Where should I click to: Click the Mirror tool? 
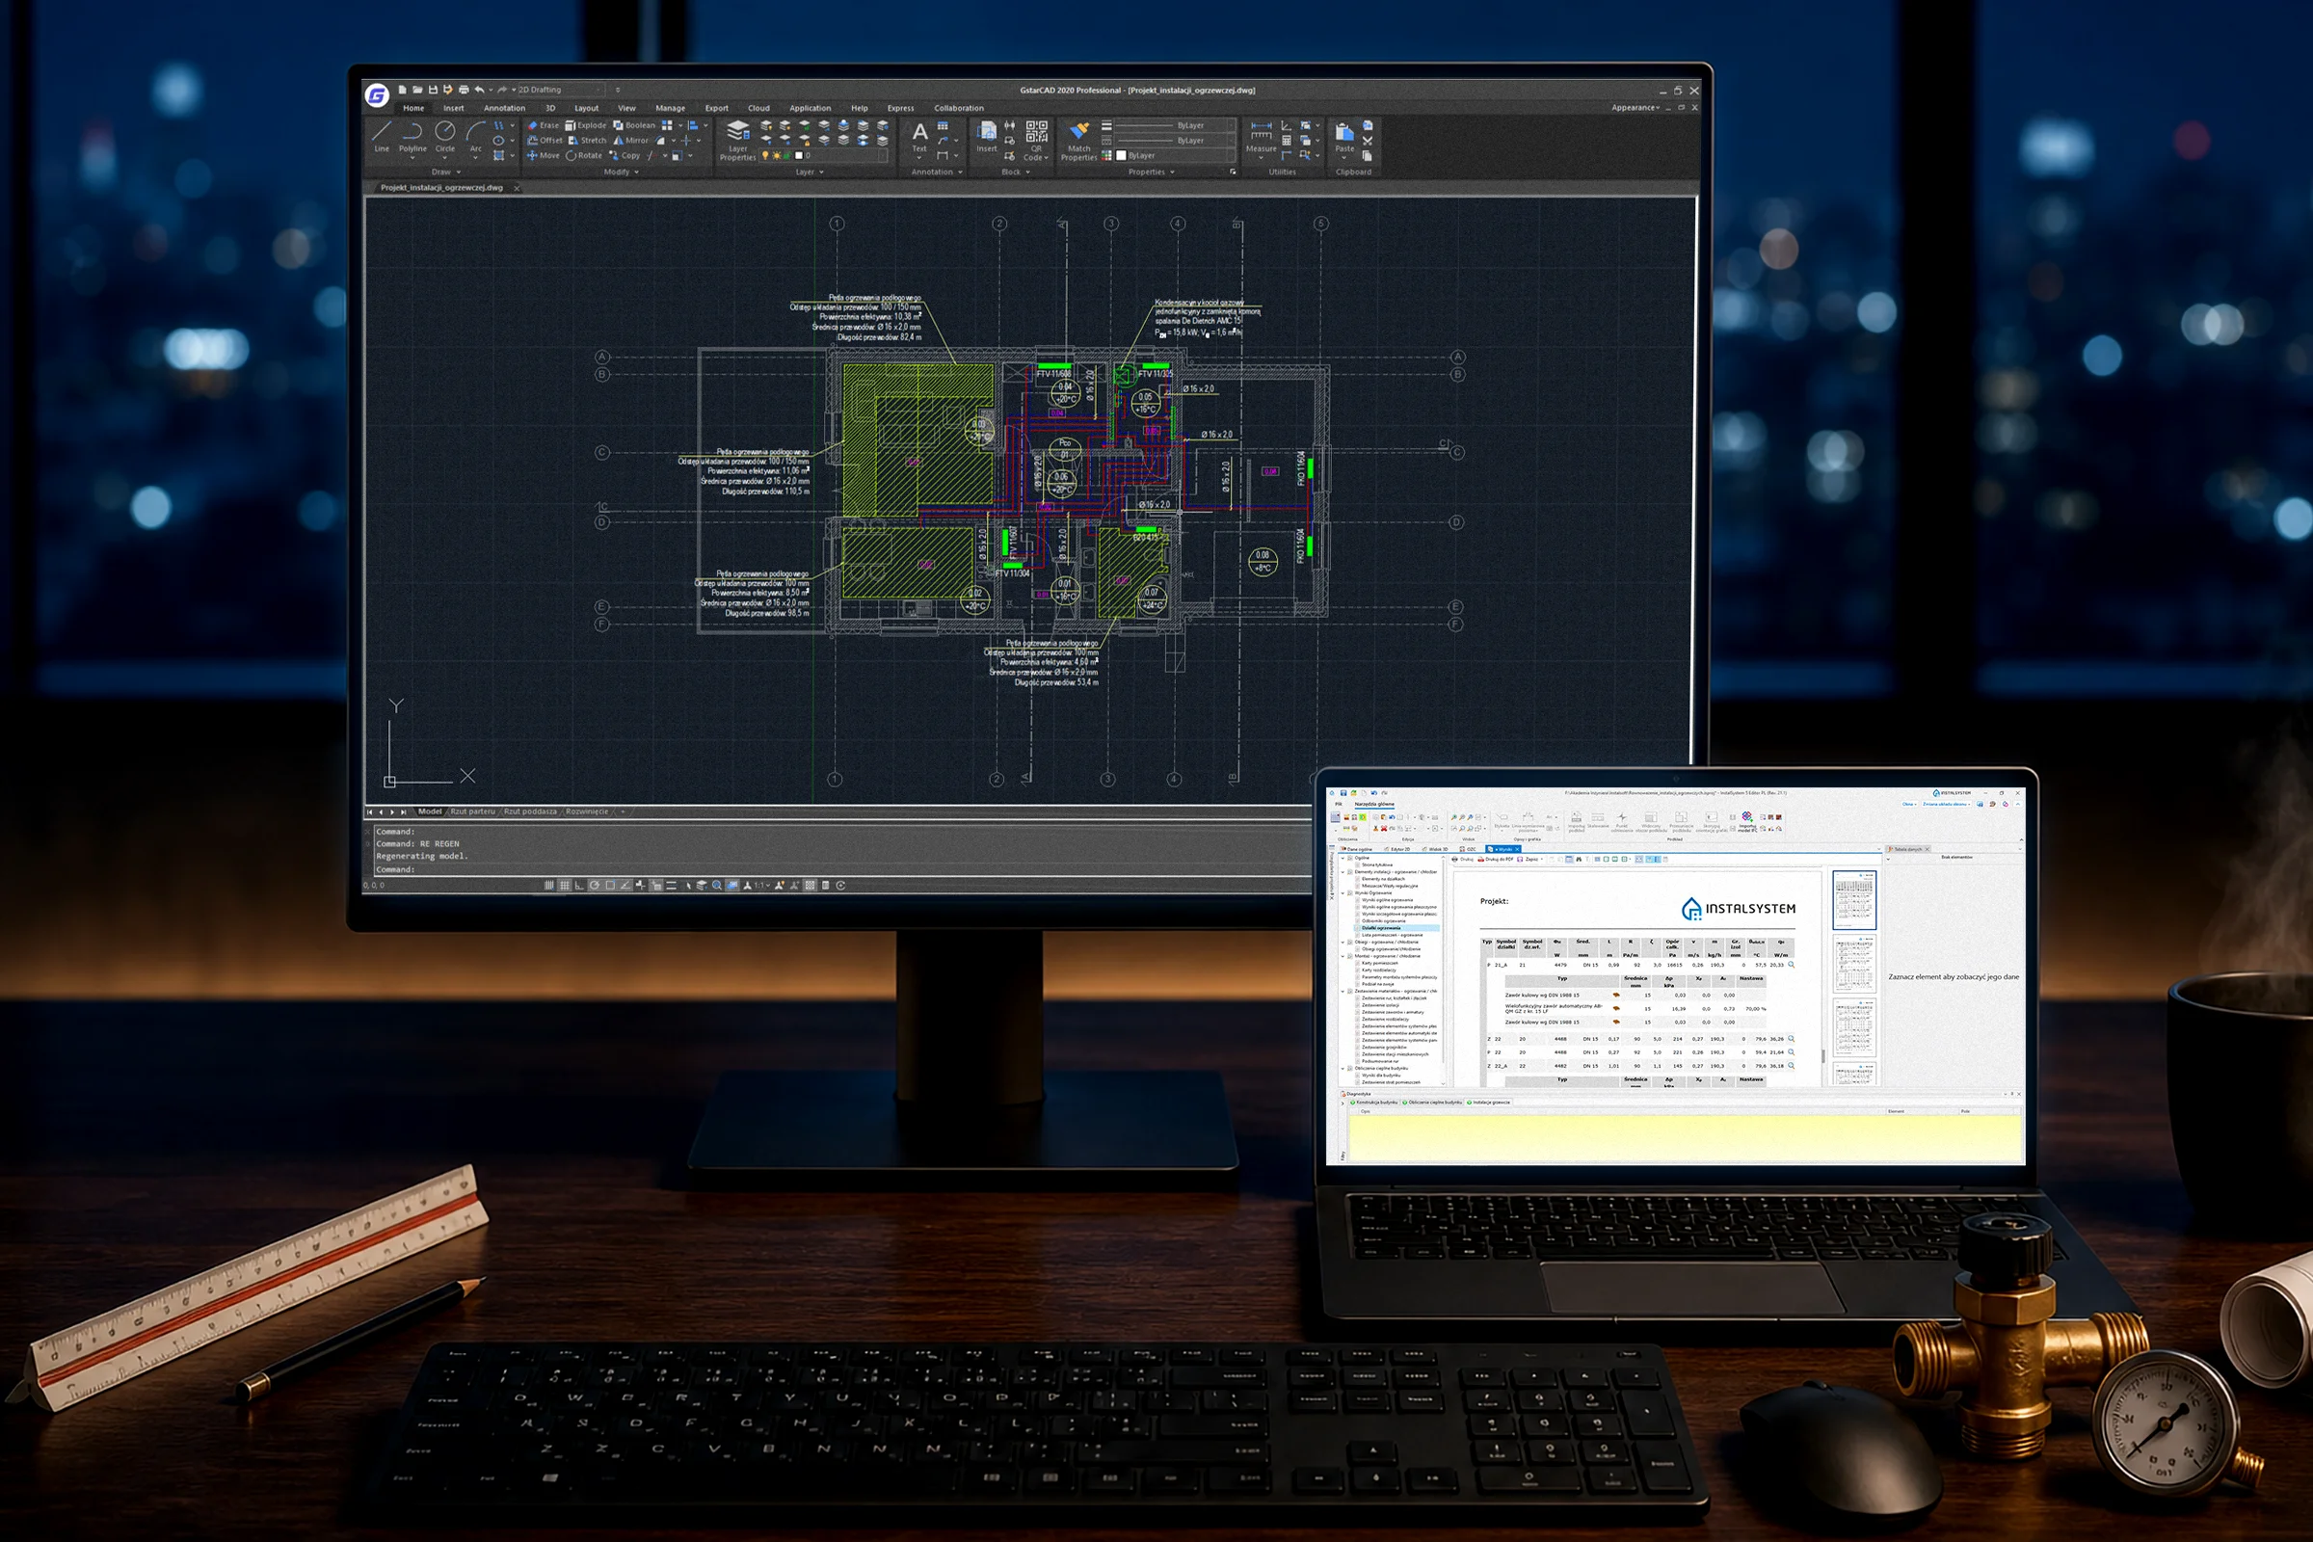click(630, 141)
